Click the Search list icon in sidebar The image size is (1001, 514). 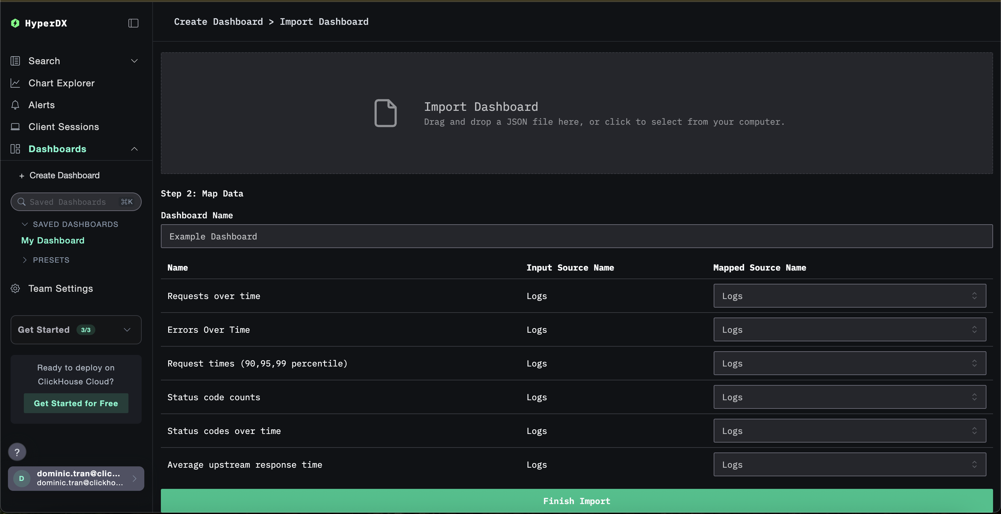pyautogui.click(x=15, y=61)
